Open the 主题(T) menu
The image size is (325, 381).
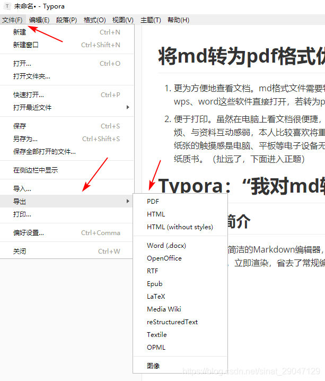[x=151, y=20]
